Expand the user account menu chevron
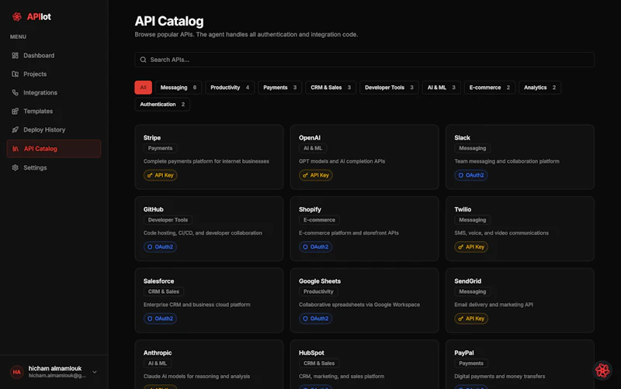 tap(95, 372)
